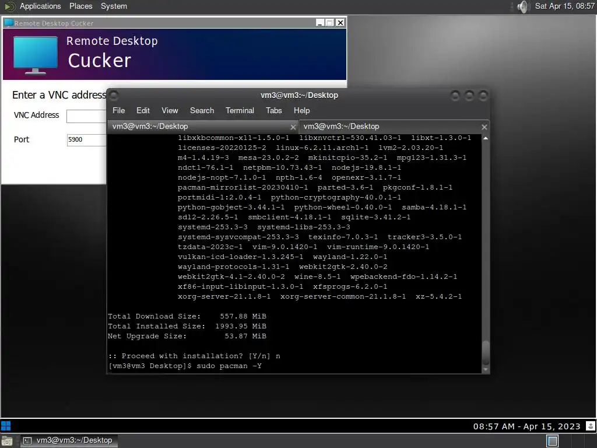Click the MATE logo icon beside Applications
The width and height of the screenshot is (597, 448).
pos(10,6)
